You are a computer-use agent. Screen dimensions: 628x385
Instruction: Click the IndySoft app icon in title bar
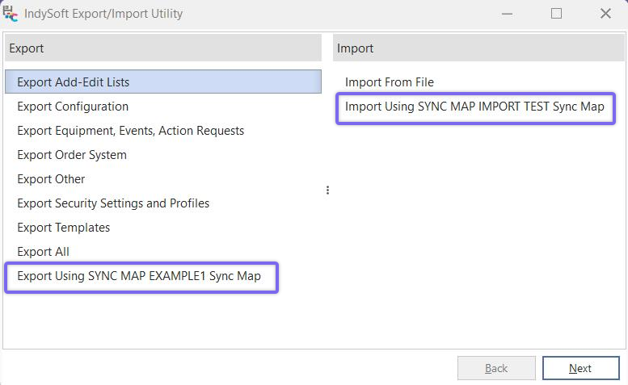tap(11, 14)
